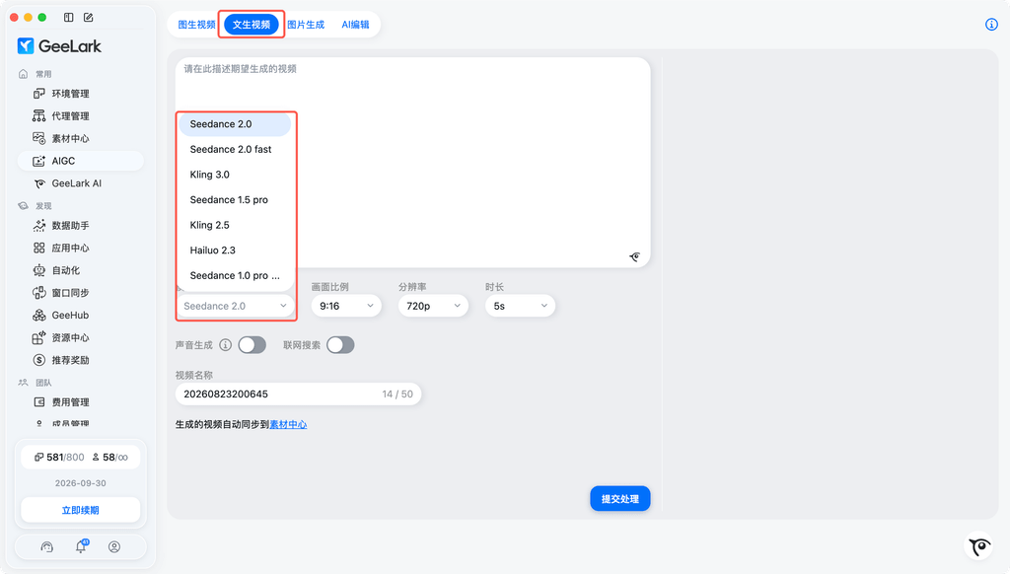This screenshot has height=574, width=1010.
Task: Open GeeLark AI sidebar item
Action: coord(81,183)
